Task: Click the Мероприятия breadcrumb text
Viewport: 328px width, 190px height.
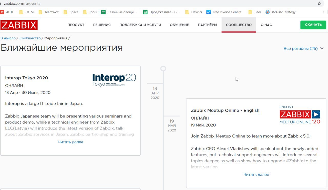Action: (56, 38)
